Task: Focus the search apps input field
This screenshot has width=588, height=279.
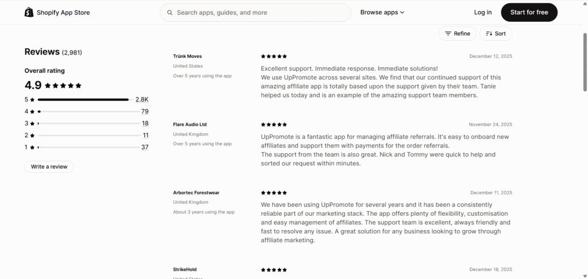Action: tap(258, 12)
